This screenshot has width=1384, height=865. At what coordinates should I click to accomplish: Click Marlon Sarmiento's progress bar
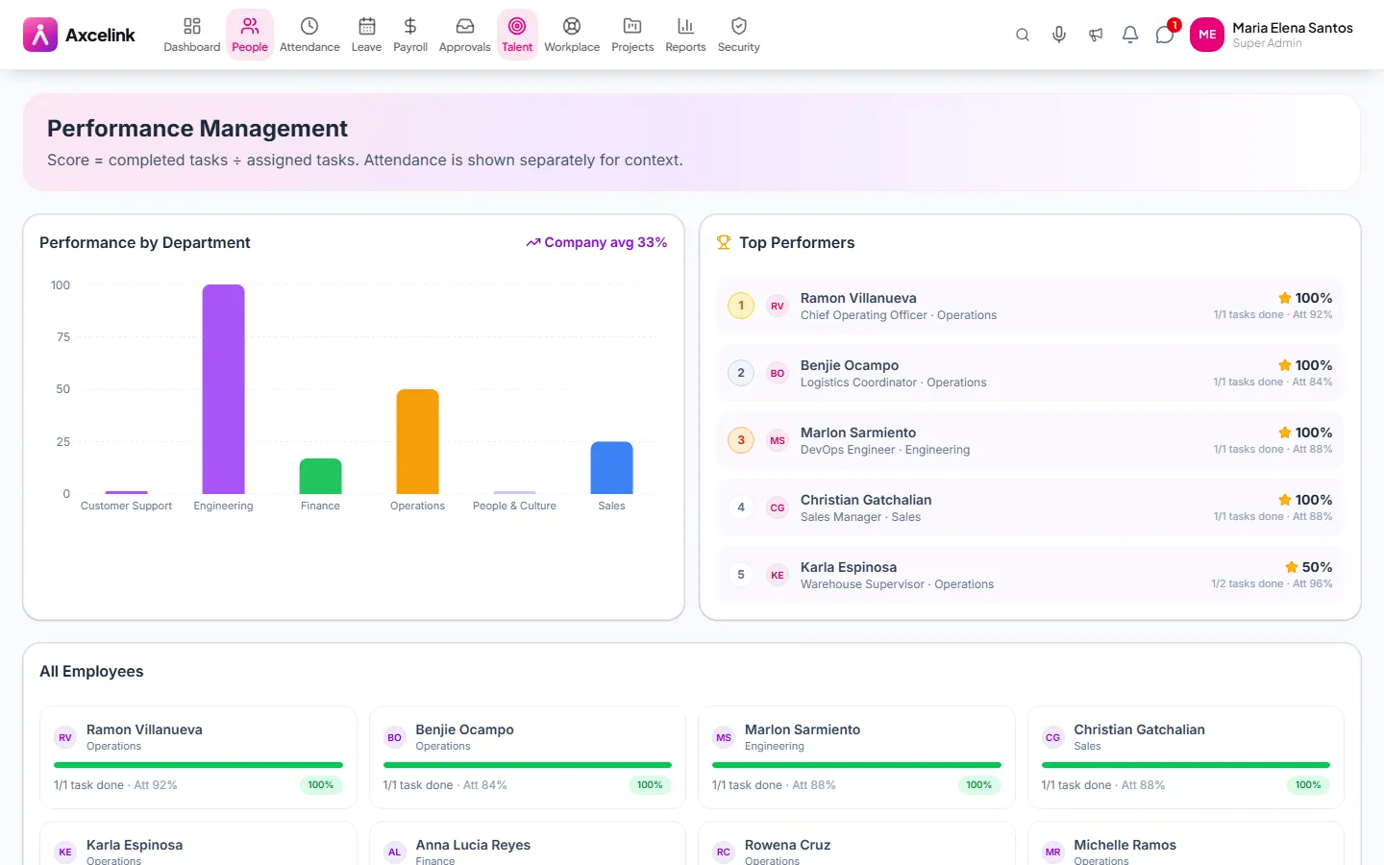tap(856, 765)
